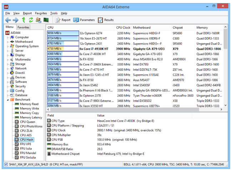Viewport: 232px width, 170px height.
Task: Expand the Display tree node
Action: click(x=8, y=55)
